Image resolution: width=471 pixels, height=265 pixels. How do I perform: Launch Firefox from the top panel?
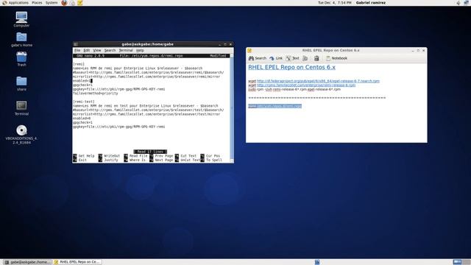coord(64,3)
